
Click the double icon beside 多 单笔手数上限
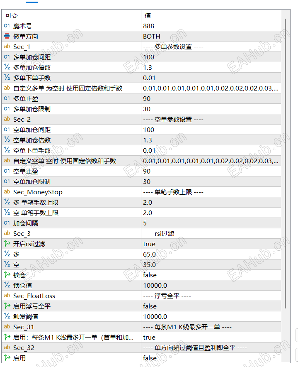tap(7, 202)
